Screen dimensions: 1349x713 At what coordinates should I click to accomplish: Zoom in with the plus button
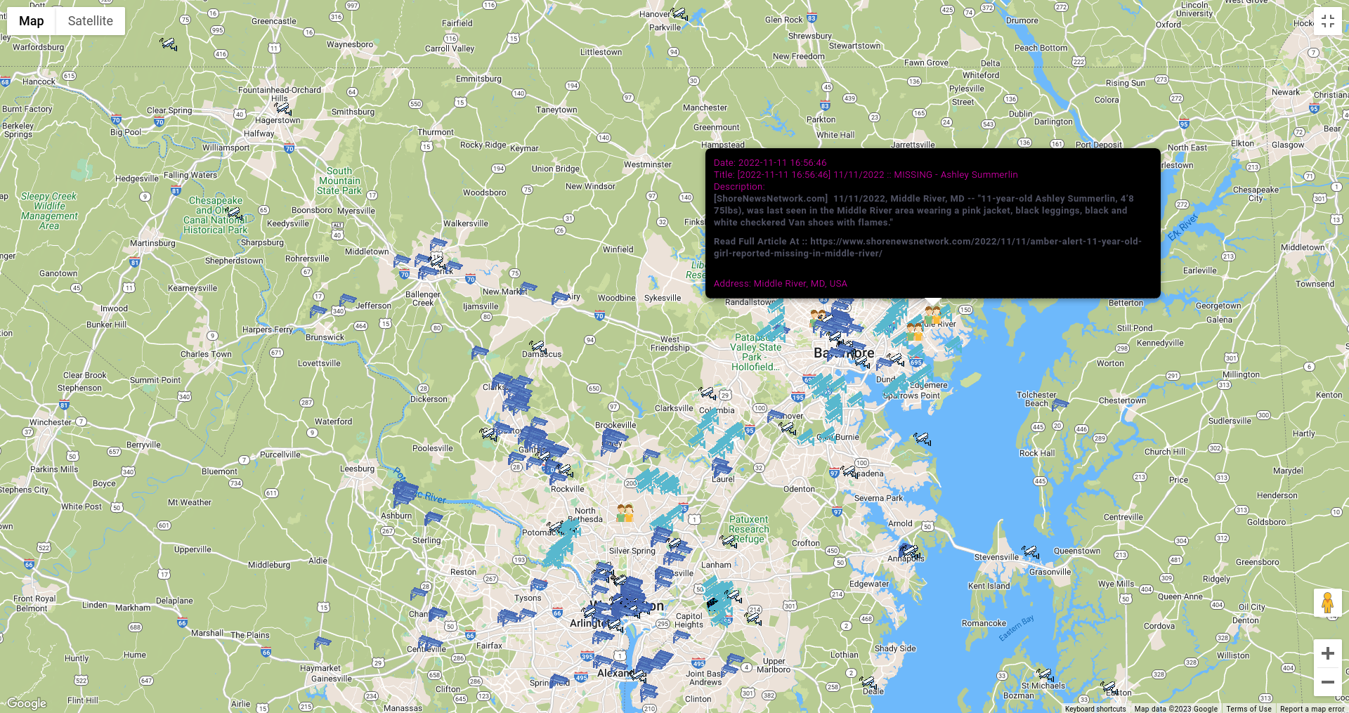(1328, 653)
